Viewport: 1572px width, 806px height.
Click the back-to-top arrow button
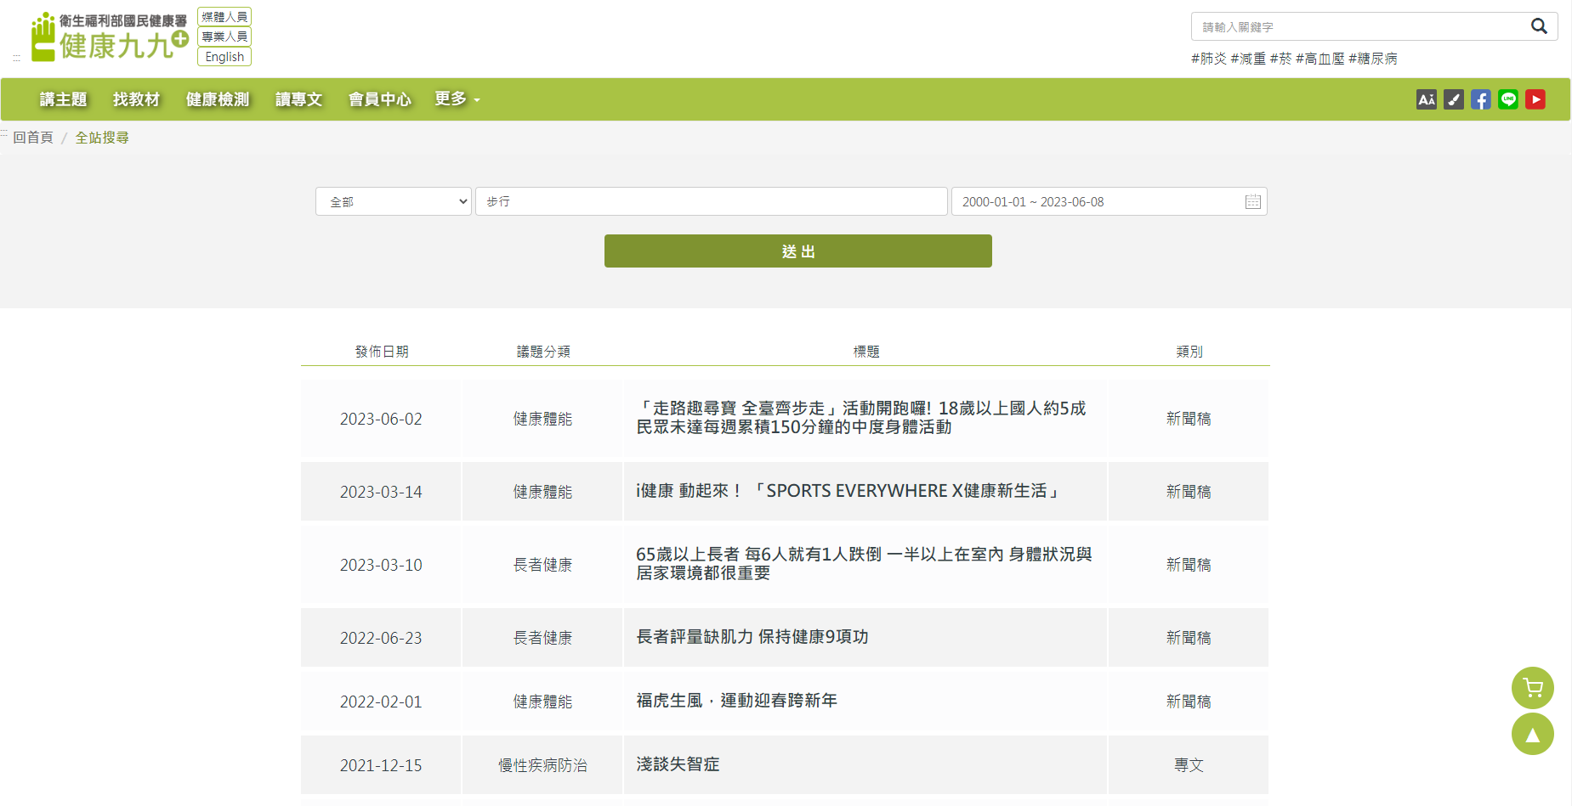[1533, 734]
